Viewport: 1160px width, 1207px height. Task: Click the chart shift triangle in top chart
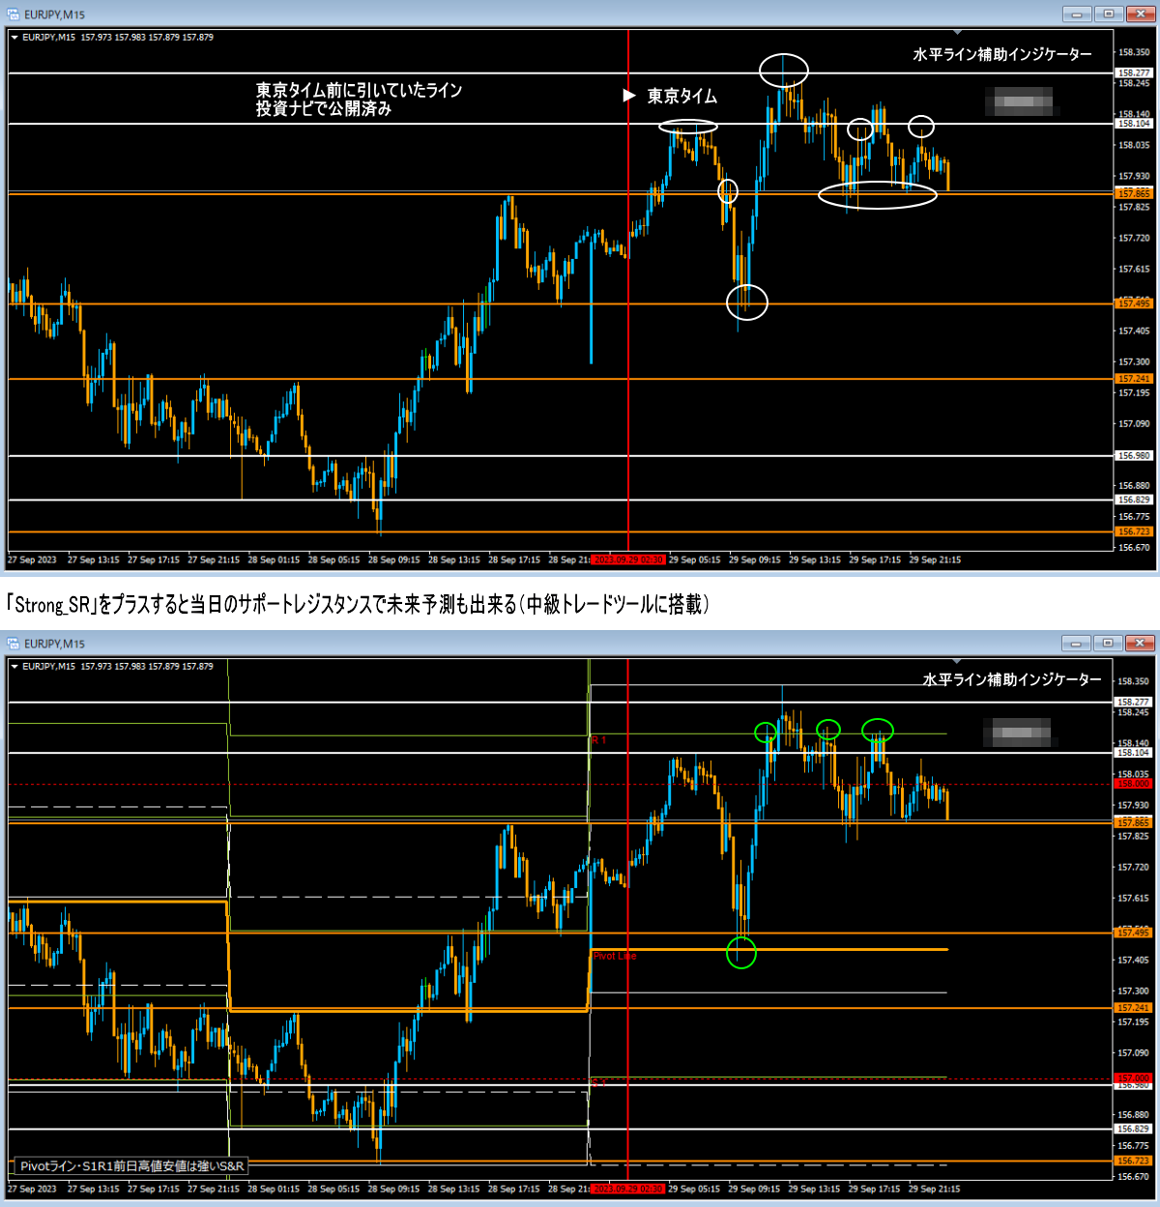(958, 34)
